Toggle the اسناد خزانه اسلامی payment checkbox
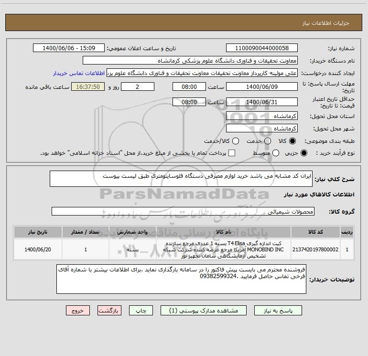Viewport: 368px width, 356px height. point(232,153)
